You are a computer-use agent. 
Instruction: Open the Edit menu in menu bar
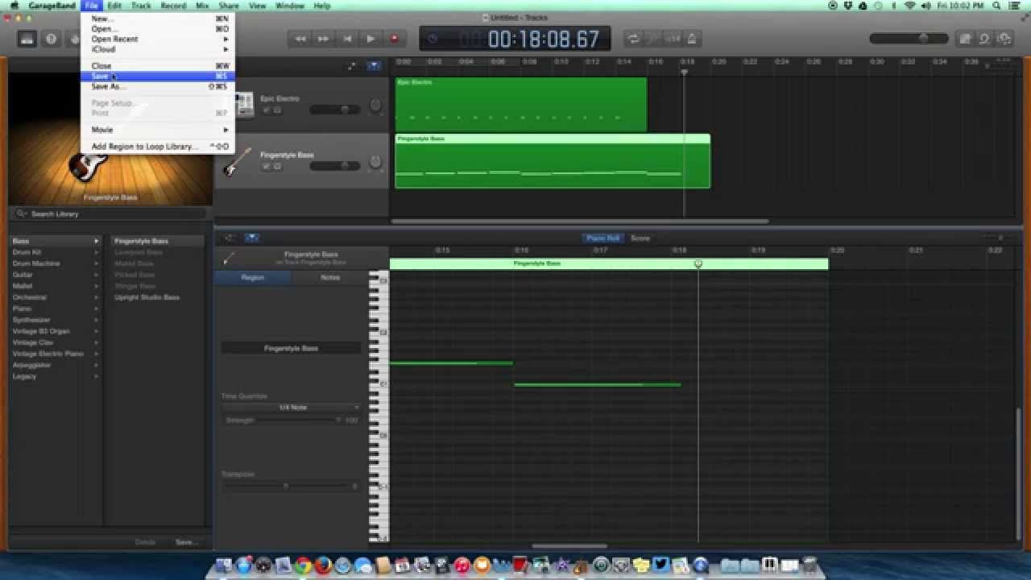click(x=114, y=6)
